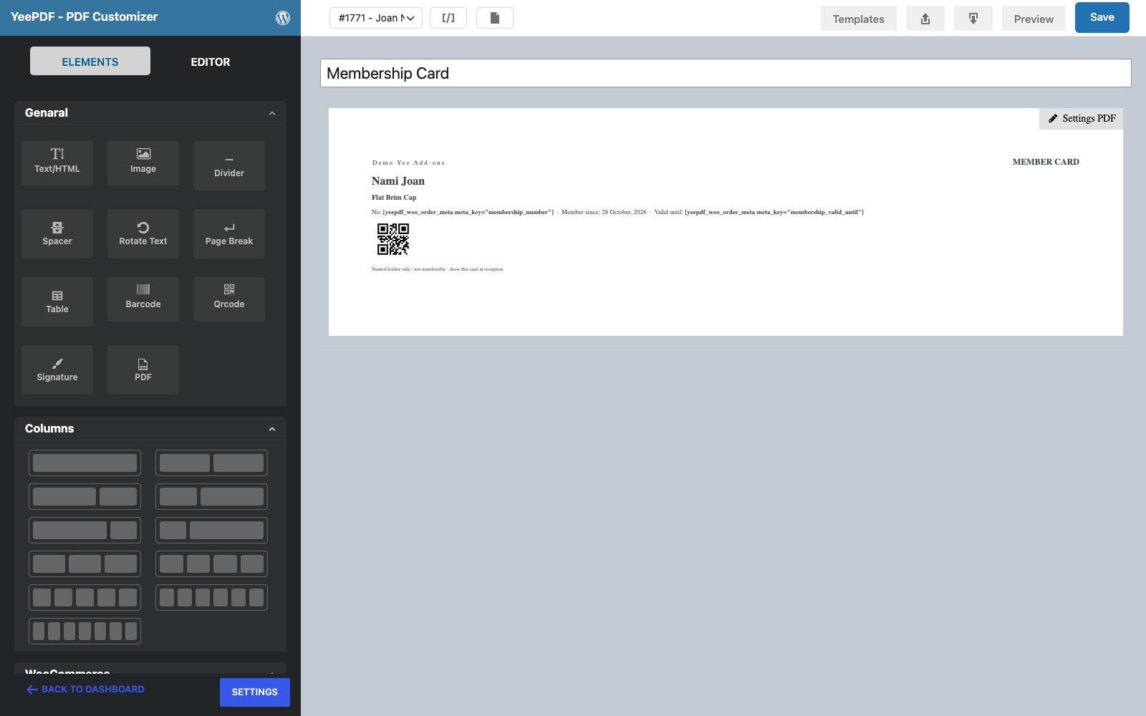Add a Signature element
The height and width of the screenshot is (716, 1146).
pyautogui.click(x=57, y=369)
